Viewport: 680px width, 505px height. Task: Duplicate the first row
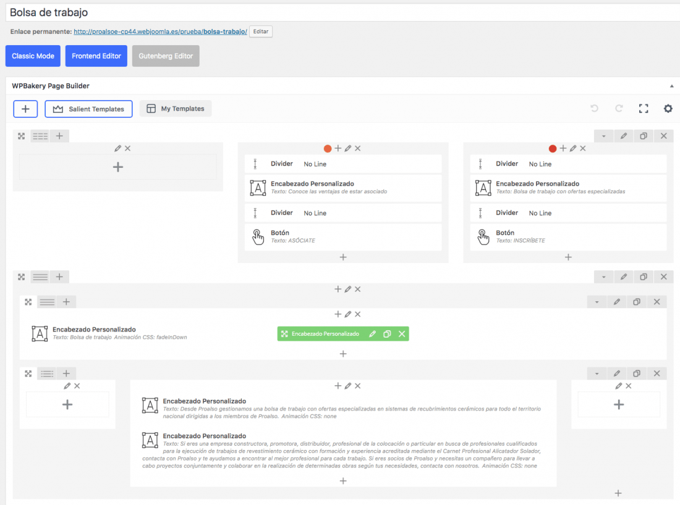pyautogui.click(x=644, y=136)
